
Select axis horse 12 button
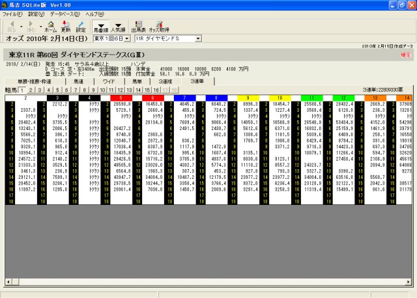pyautogui.click(x=120, y=90)
